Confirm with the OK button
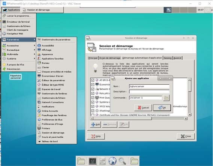 (162, 108)
